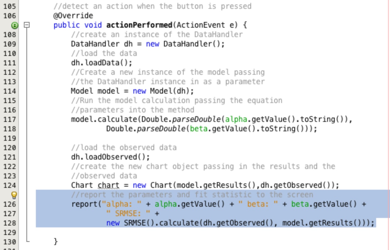
Task: Click the dh.loadObserved() call
Action: click(x=109, y=157)
